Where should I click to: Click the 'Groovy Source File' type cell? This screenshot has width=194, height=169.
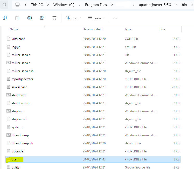[x=137, y=167]
